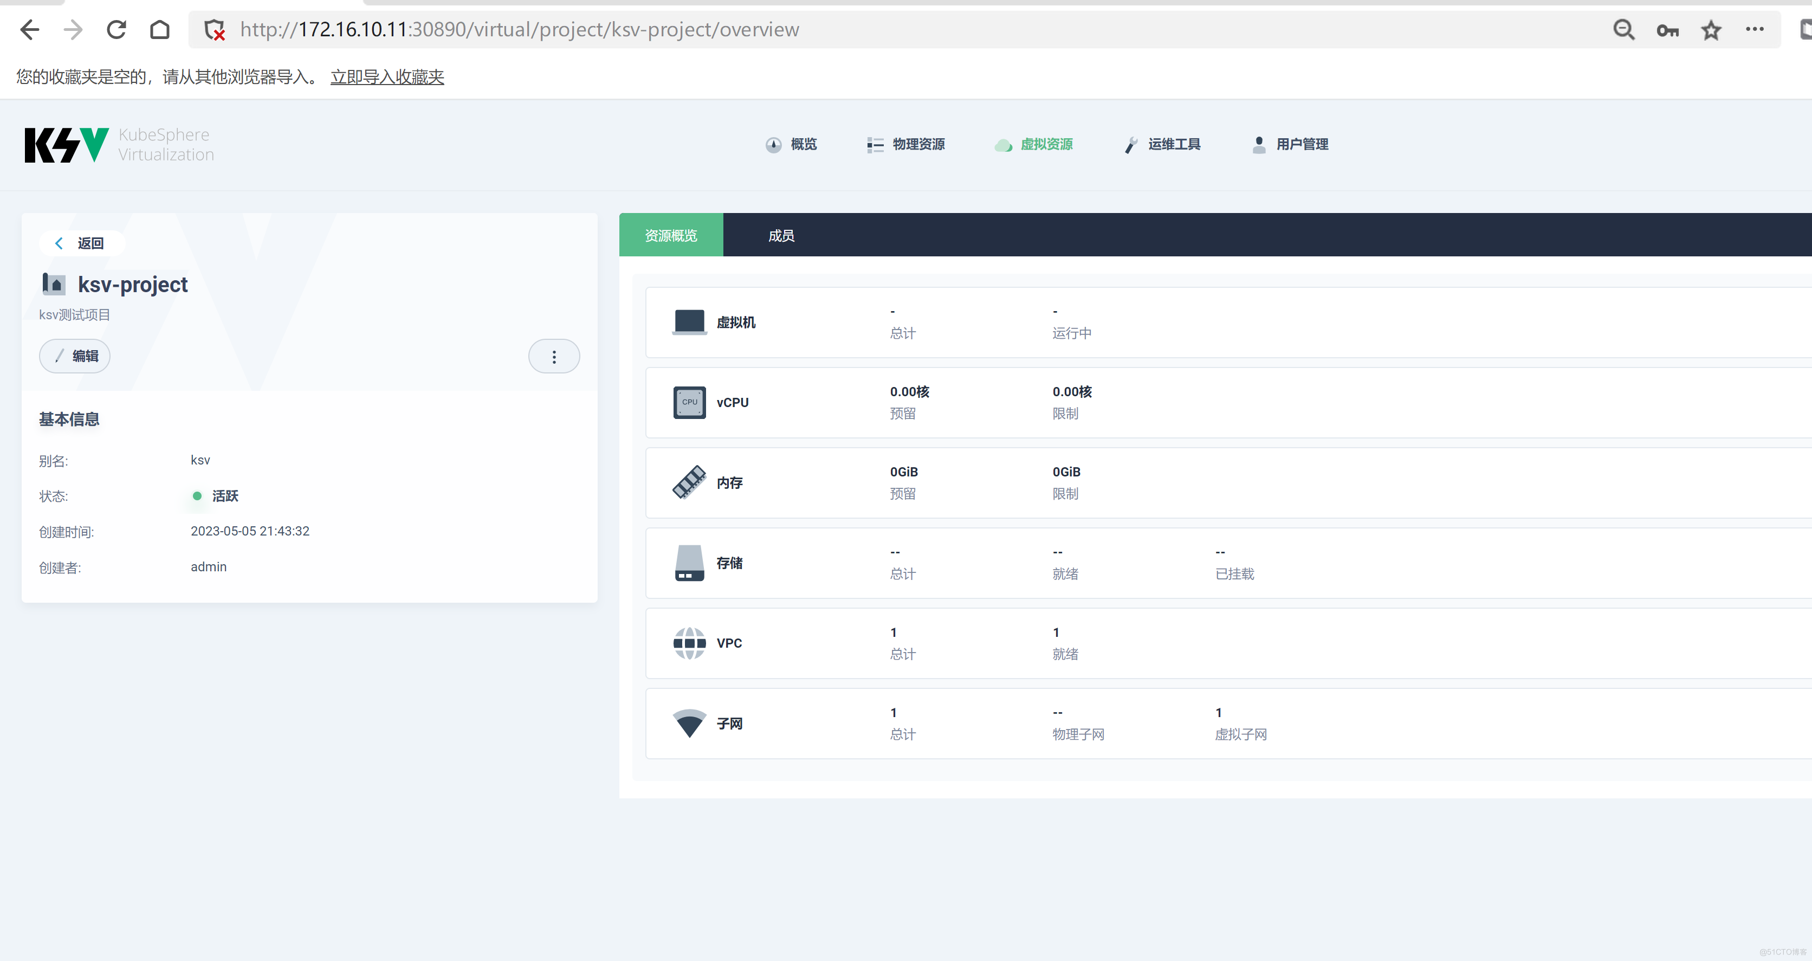Switch to the 成员 tab
This screenshot has height=961, width=1812.
pos(781,235)
